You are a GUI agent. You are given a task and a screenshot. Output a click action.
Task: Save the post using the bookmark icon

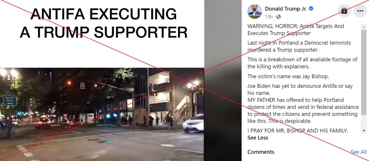coord(344,11)
